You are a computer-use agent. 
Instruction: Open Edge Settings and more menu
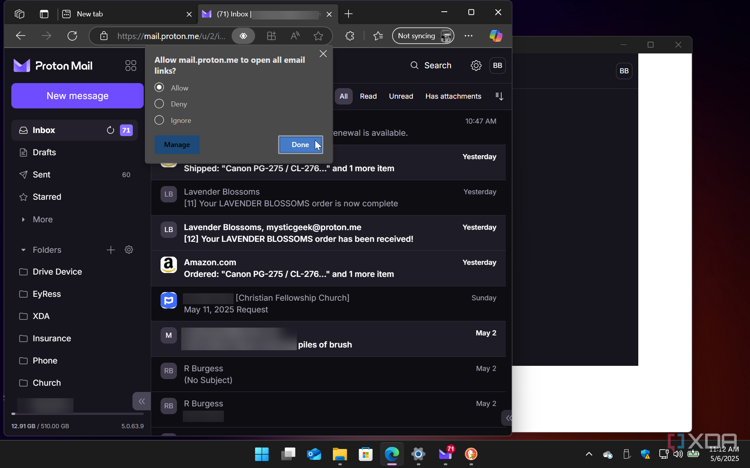click(x=468, y=36)
